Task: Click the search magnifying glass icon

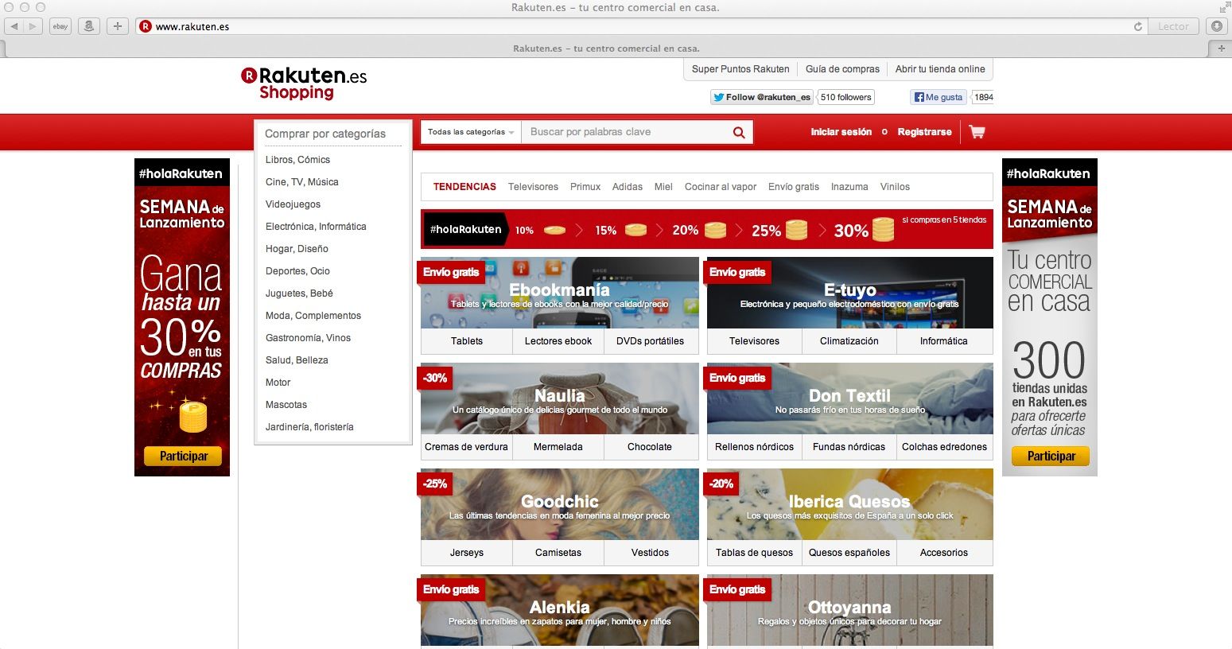Action: 739,133
